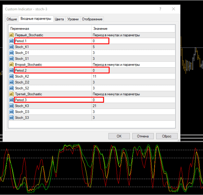The image size is (203, 195).
Task: Click the string icon beside Третий_Stochastic
Action: tap(11, 94)
